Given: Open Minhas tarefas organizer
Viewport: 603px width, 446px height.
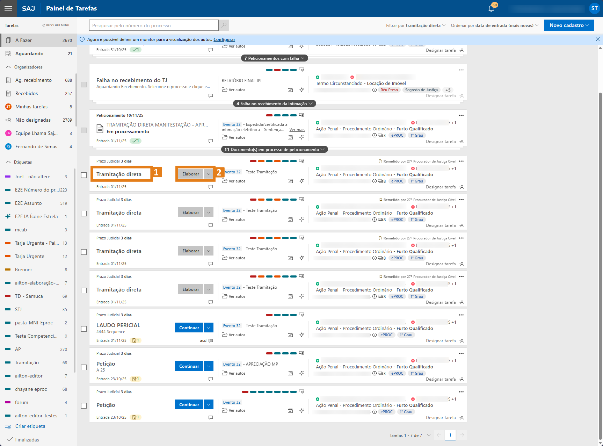Looking at the screenshot, I should click(x=31, y=107).
